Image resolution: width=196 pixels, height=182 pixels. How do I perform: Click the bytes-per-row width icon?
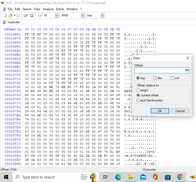[40, 15]
